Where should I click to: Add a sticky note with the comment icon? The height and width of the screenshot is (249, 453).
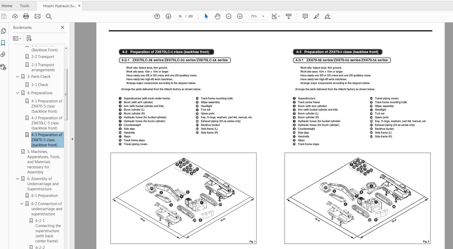[x=305, y=16]
